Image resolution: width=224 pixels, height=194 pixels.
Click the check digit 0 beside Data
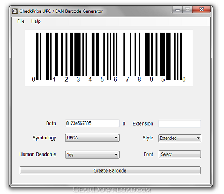coord(124,123)
